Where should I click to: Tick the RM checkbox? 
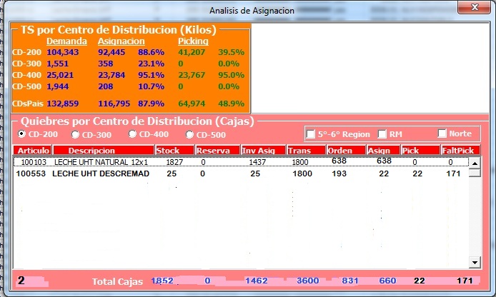382,134
